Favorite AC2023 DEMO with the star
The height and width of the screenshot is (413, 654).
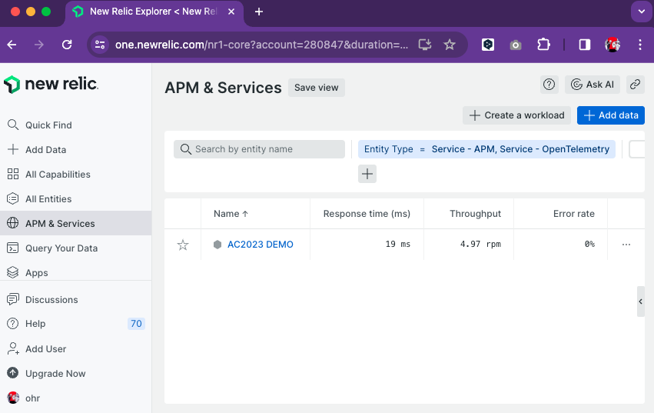point(183,245)
